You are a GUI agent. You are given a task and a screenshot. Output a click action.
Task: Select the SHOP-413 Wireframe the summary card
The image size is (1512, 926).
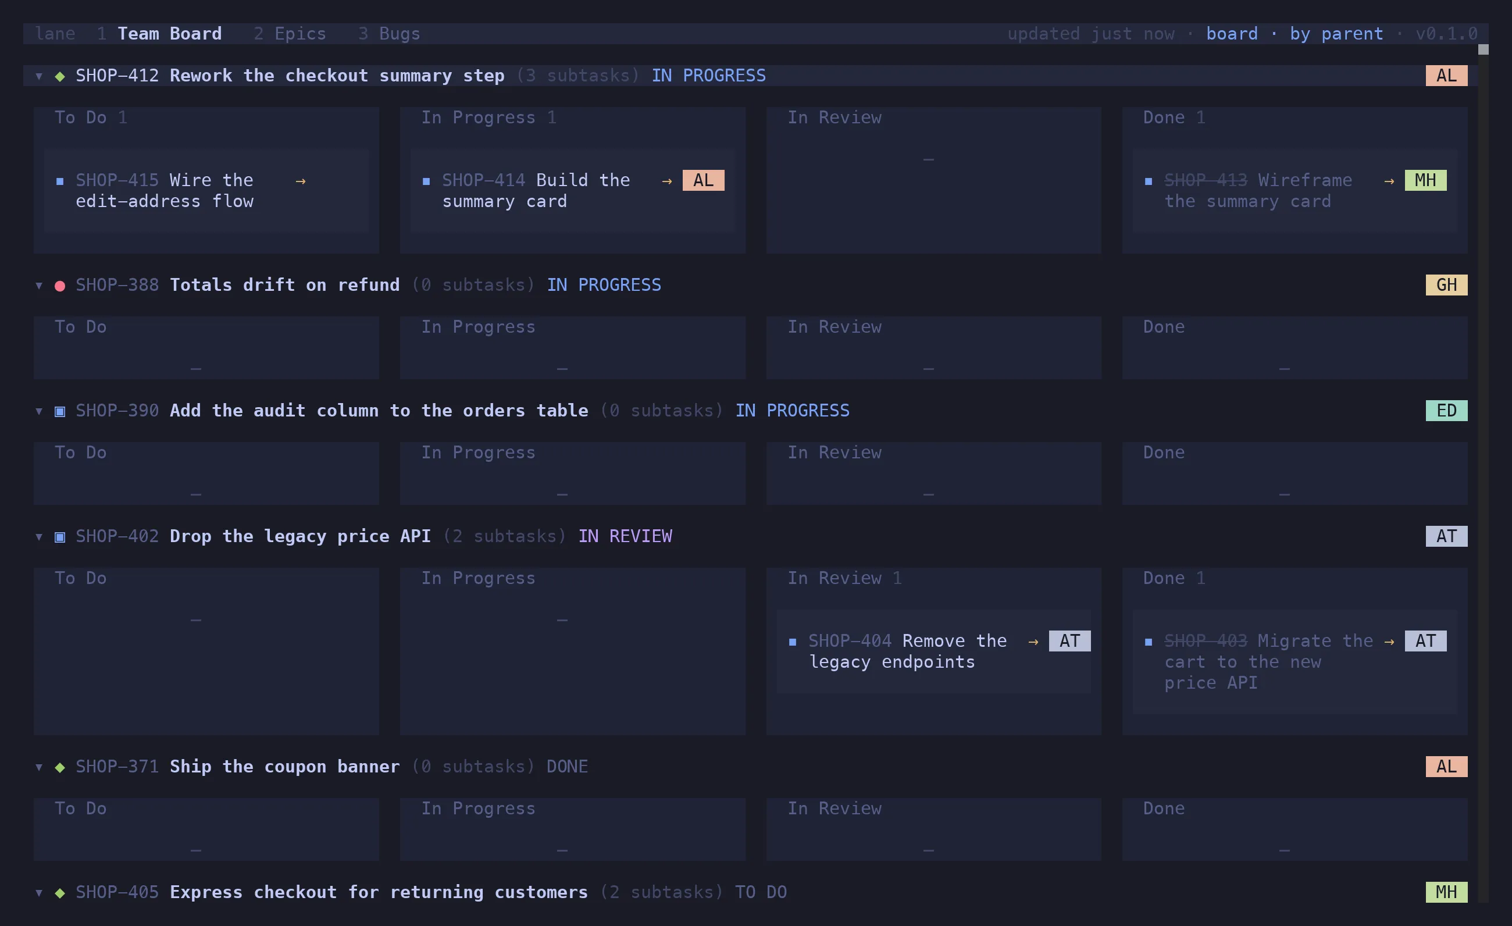click(1295, 191)
